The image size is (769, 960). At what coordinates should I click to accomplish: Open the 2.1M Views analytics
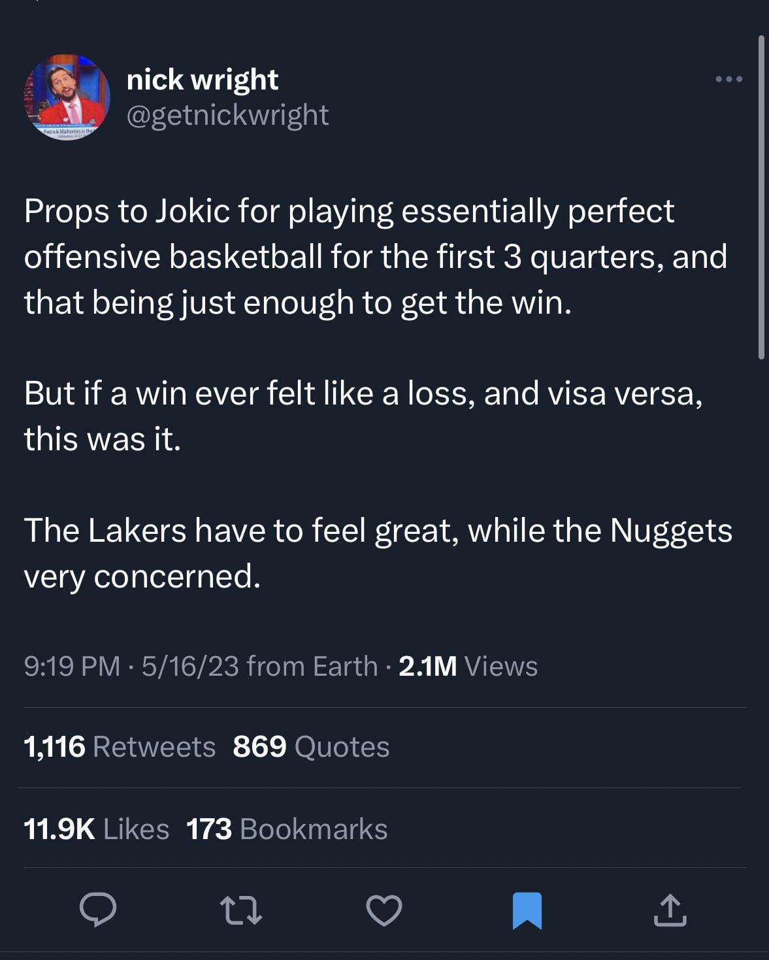point(468,666)
